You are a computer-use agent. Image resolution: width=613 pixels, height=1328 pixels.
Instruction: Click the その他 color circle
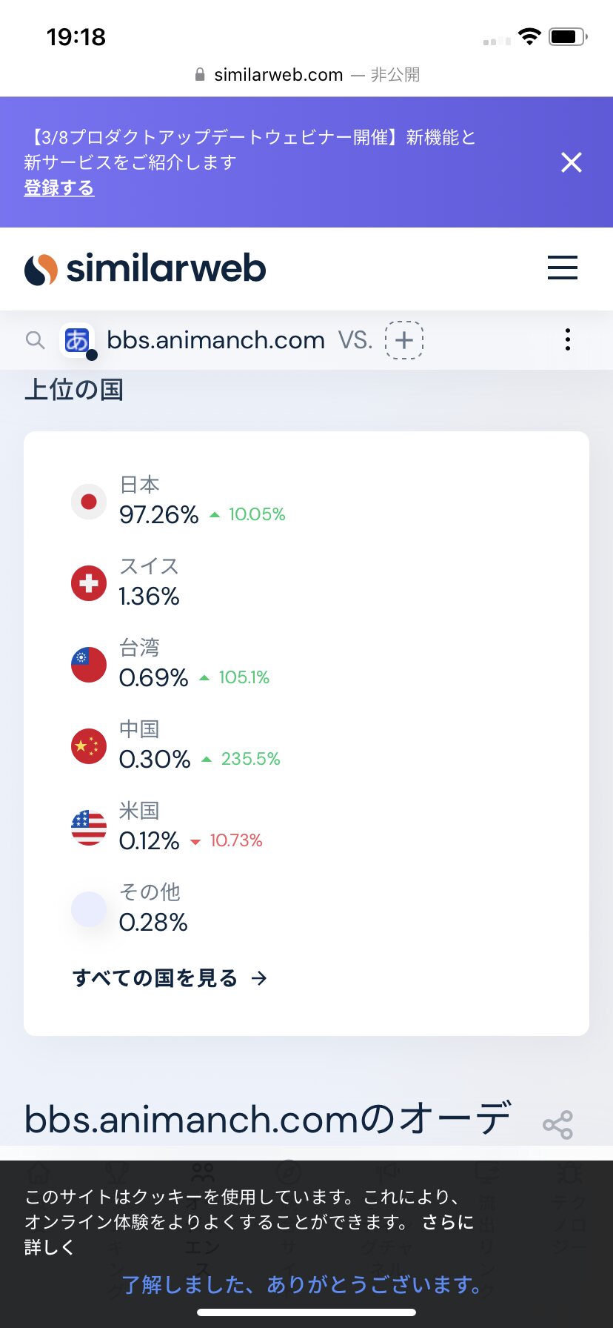(89, 909)
